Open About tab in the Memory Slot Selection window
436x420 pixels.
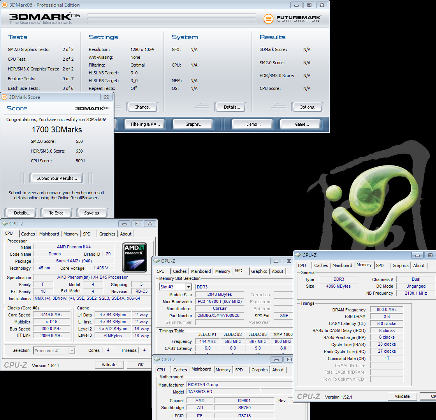(278, 271)
